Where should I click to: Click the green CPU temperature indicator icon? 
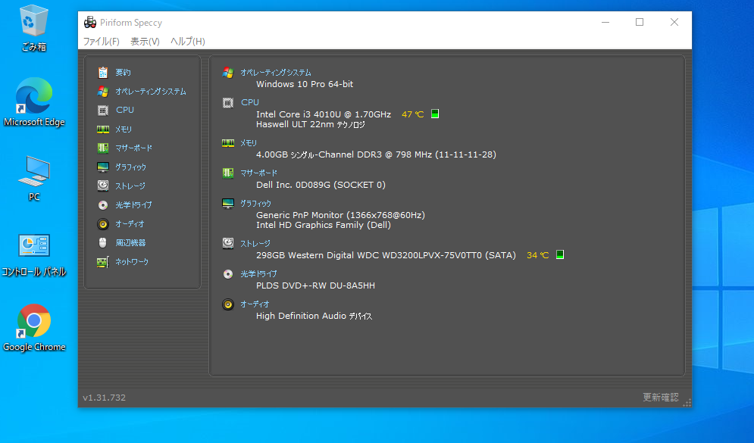tap(435, 114)
